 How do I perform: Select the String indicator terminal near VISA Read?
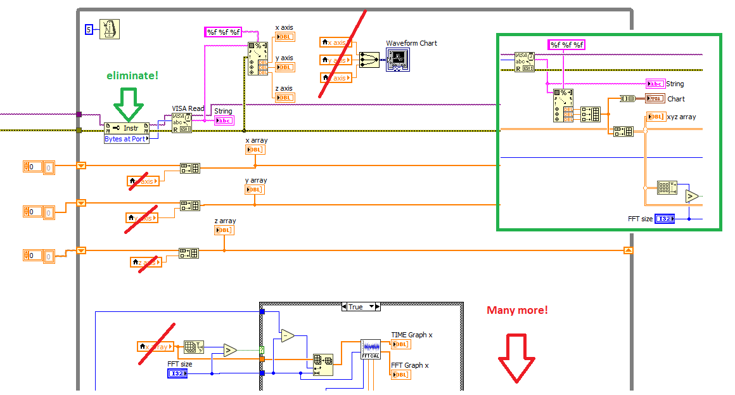(x=224, y=120)
